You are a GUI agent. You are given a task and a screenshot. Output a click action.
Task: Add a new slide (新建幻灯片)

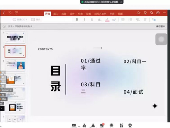[x=20, y=19]
